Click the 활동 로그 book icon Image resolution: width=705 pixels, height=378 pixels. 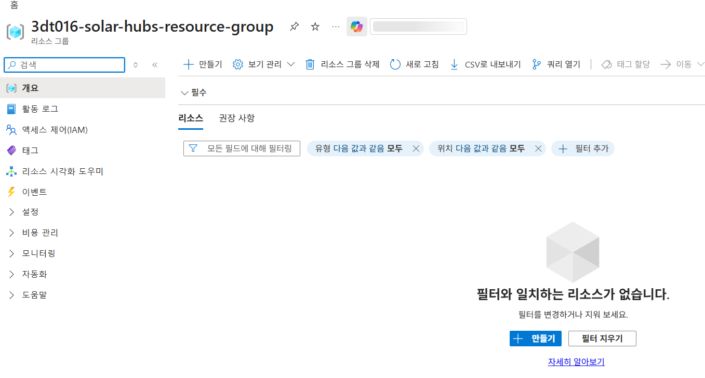11,109
